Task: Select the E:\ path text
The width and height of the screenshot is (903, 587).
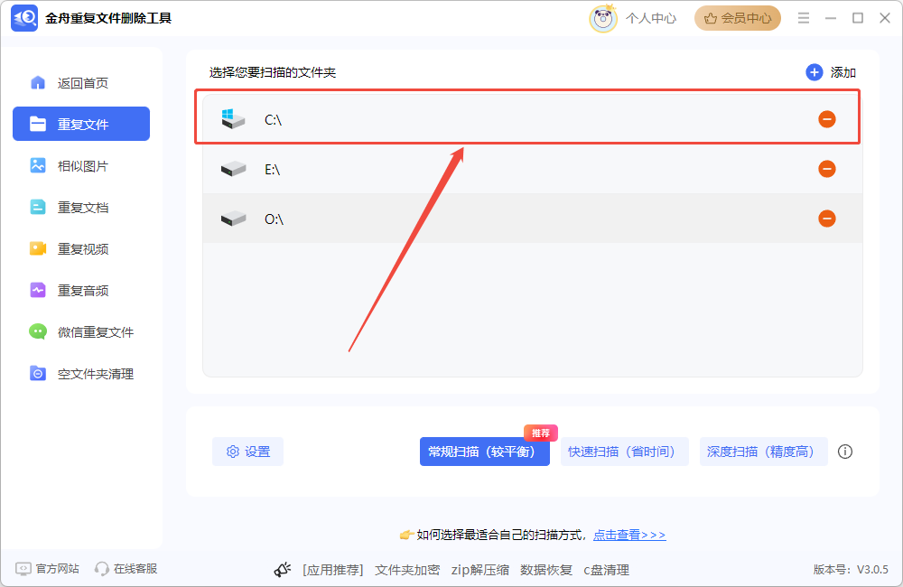Action: pyautogui.click(x=273, y=170)
